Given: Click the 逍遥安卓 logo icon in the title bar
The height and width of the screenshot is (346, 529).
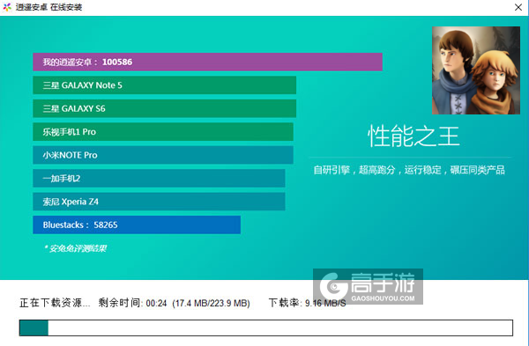Looking at the screenshot, I should click(x=7, y=7).
